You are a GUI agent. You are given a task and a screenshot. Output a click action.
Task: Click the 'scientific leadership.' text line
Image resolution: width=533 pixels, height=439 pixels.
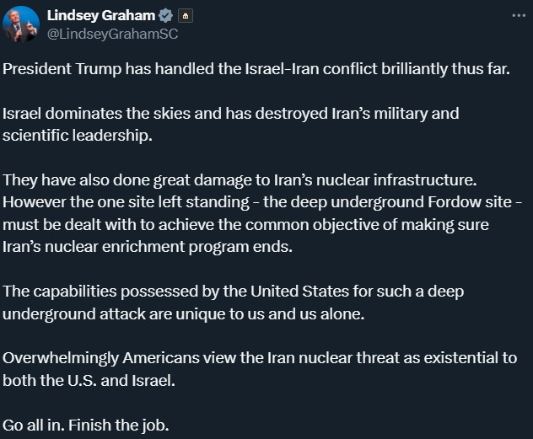tap(78, 136)
